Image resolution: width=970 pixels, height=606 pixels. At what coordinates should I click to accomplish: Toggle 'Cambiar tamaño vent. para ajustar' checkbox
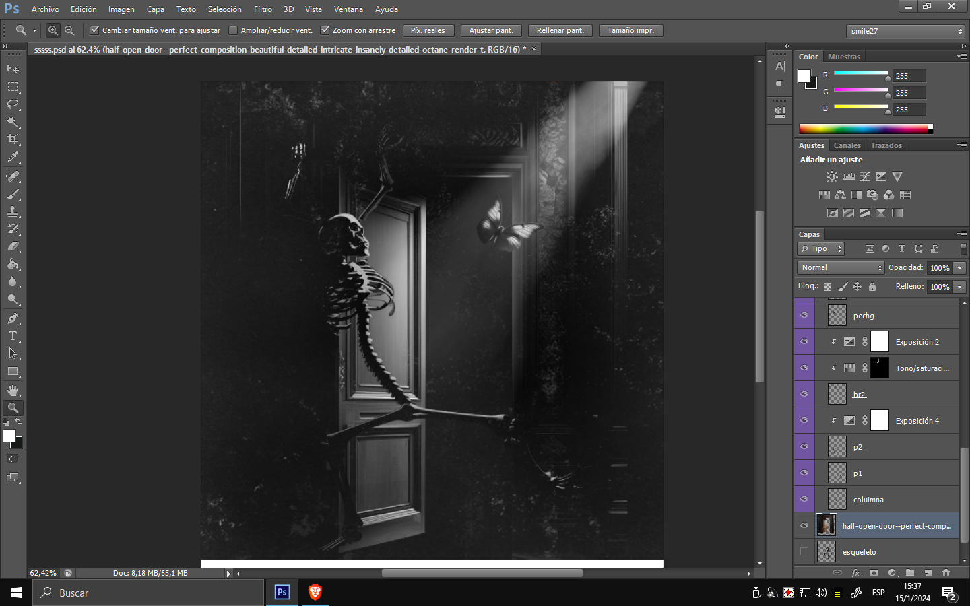[95, 30]
